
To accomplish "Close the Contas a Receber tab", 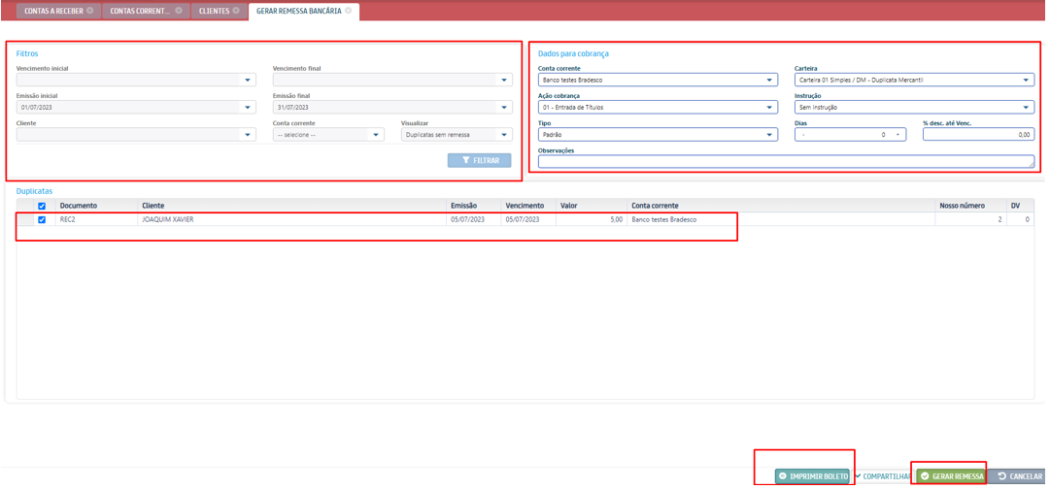I will (90, 11).
